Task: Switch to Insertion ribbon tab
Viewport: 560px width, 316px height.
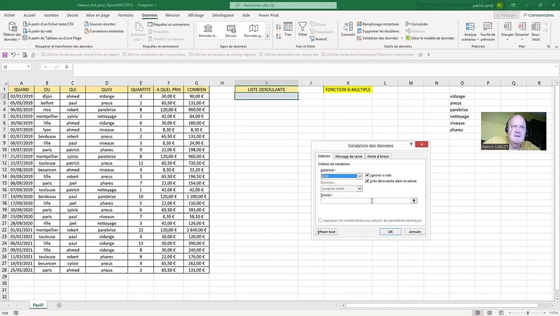Action: (x=51, y=15)
